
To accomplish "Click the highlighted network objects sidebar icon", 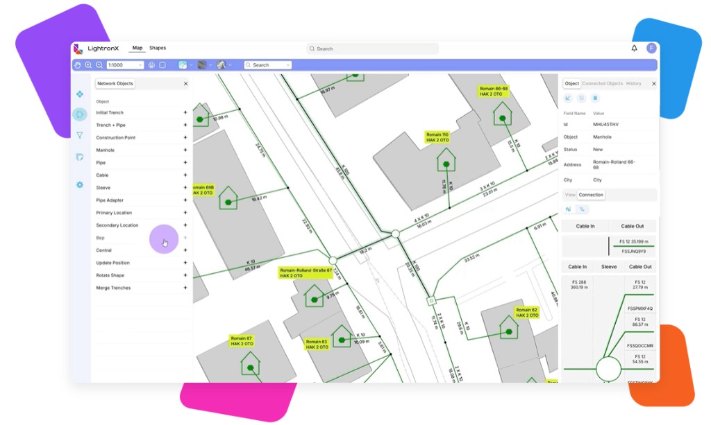I will pos(80,114).
